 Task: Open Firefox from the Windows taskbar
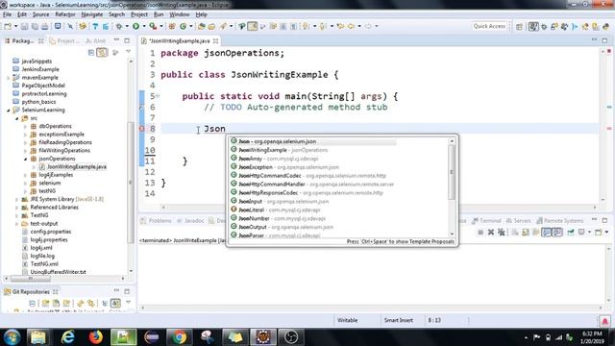(x=95, y=337)
